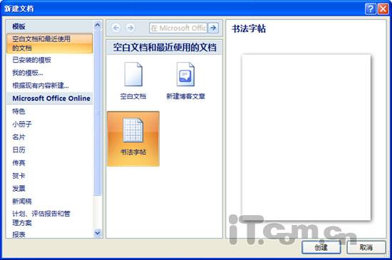Image resolution: width=392 pixels, height=260 pixels.
Task: Click in the Microsoft Office search field
Action: point(178,28)
